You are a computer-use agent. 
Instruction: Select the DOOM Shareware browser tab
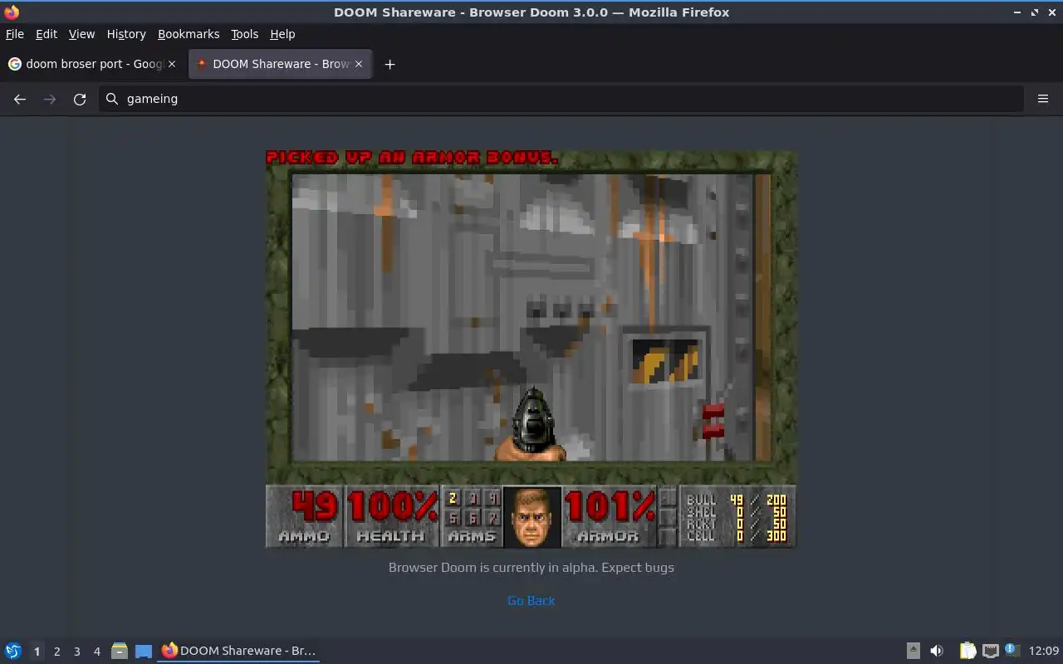pos(281,64)
